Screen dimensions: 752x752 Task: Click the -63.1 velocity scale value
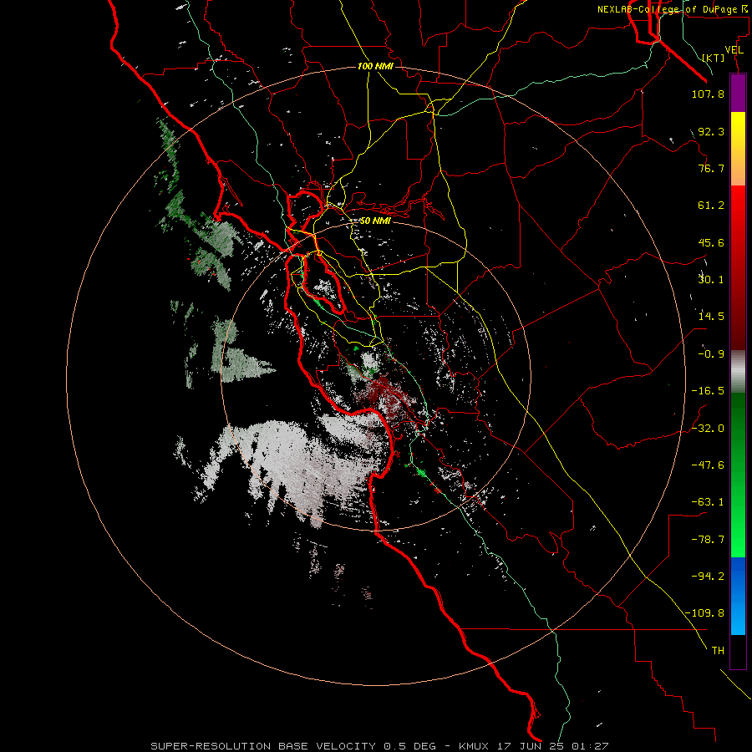[708, 502]
